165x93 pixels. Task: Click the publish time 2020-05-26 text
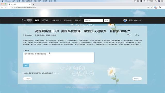click(46, 35)
